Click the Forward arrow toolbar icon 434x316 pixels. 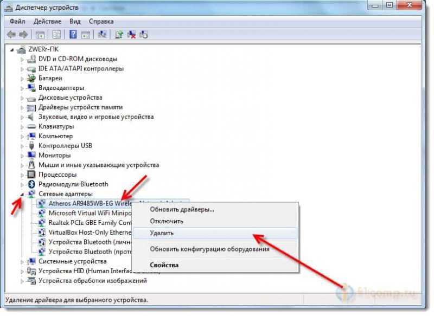click(x=23, y=35)
